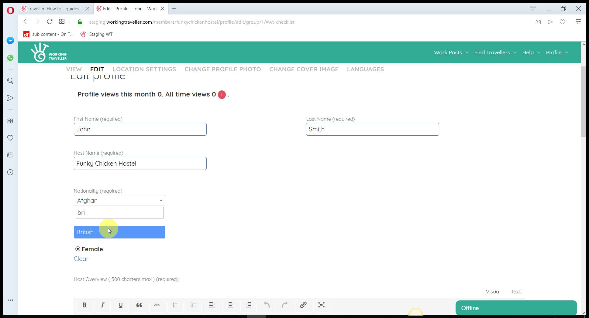Click into the Host Name input field
The image size is (589, 318).
click(140, 164)
